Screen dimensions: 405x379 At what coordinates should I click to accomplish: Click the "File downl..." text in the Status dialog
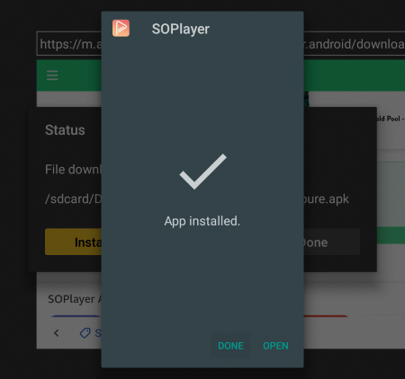tap(73, 170)
